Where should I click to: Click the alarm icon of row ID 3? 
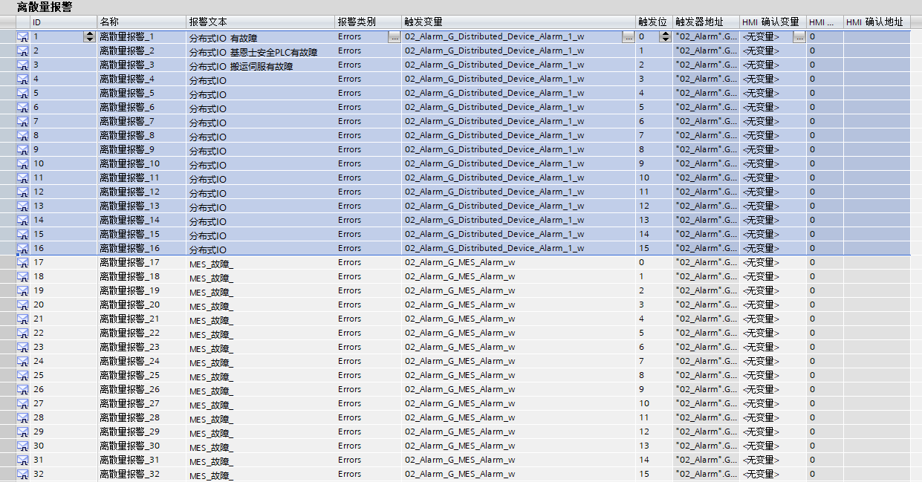coord(22,65)
